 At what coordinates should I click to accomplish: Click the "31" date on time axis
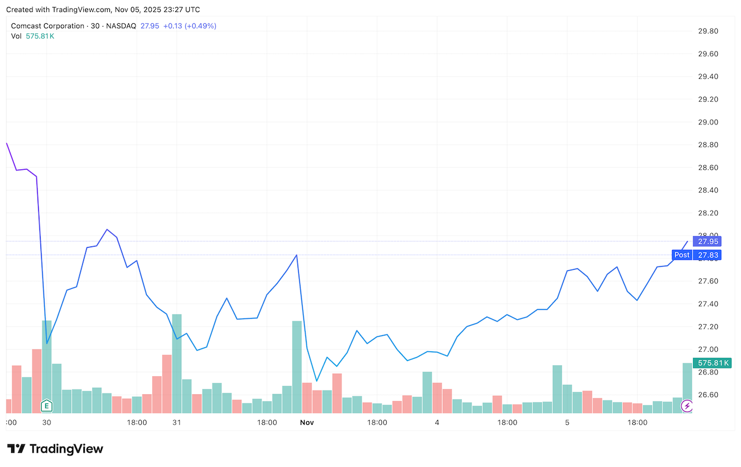pyautogui.click(x=177, y=423)
